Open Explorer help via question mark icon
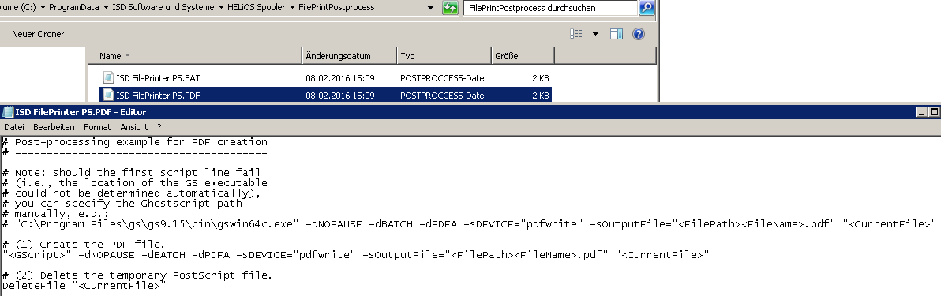This screenshot has width=941, height=296. point(639,34)
